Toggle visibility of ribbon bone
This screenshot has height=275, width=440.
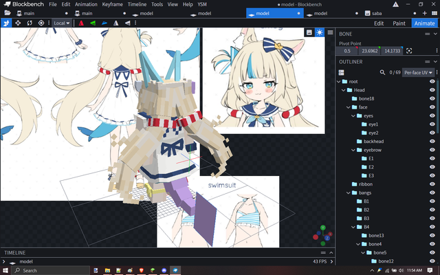(x=432, y=184)
